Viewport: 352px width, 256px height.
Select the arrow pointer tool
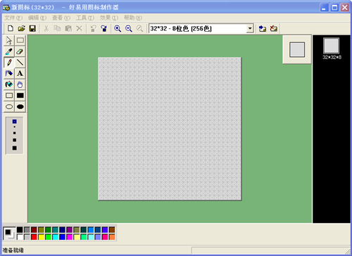tap(9, 40)
